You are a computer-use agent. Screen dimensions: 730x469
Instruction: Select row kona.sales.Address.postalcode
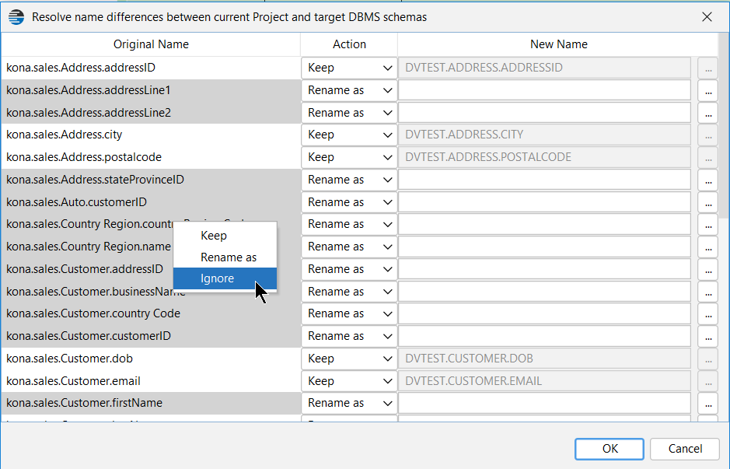[151, 157]
